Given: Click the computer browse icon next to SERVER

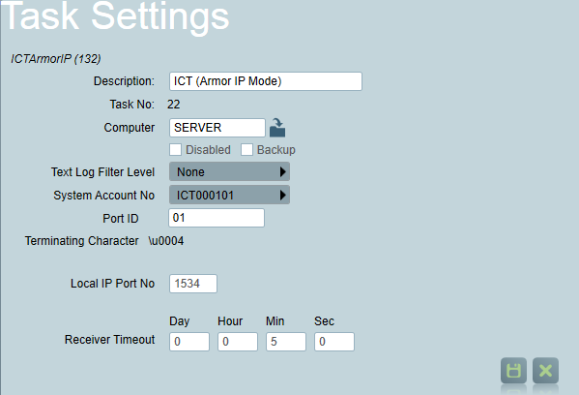Looking at the screenshot, I should point(277,128).
